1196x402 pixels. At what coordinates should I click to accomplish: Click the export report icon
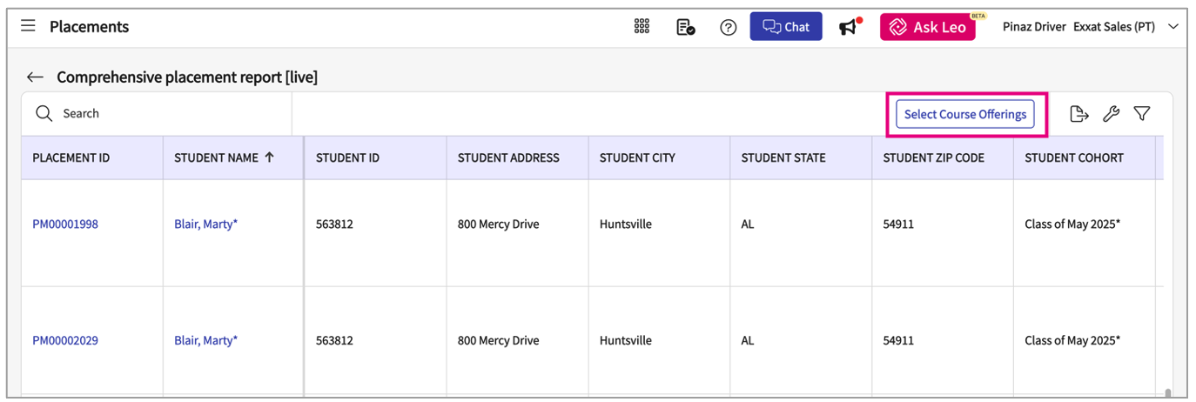1078,114
